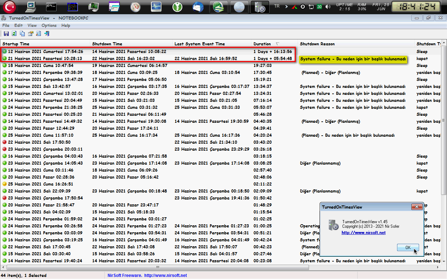447x279 pixels.
Task: Click the green globe dock icon
Action: point(219,7)
